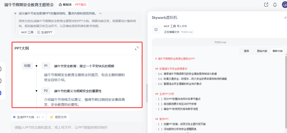Image resolution: width=287 pixels, height=133 pixels.
Task: Show the 差异 view
Action: (x=246, y=51)
